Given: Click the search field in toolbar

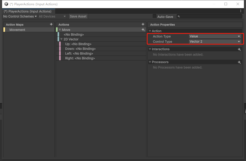Looking at the screenshot, I should point(210,16).
